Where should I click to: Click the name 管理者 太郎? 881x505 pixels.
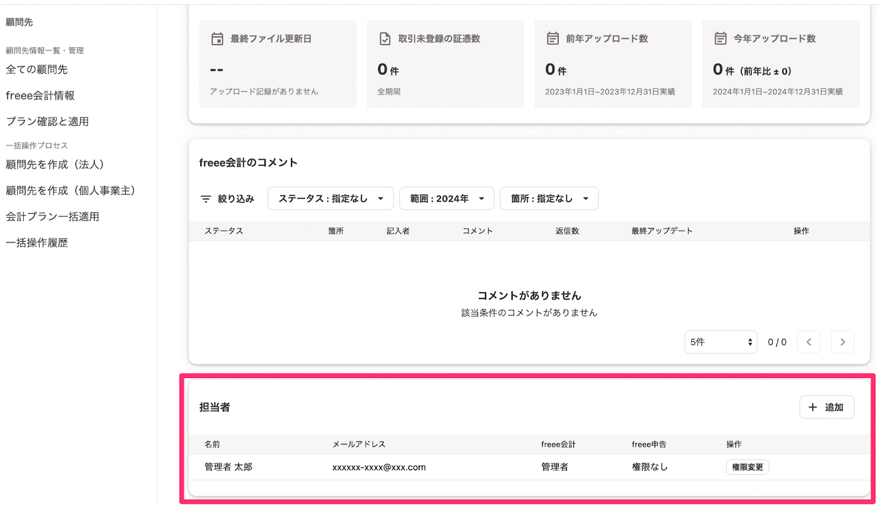coord(229,467)
